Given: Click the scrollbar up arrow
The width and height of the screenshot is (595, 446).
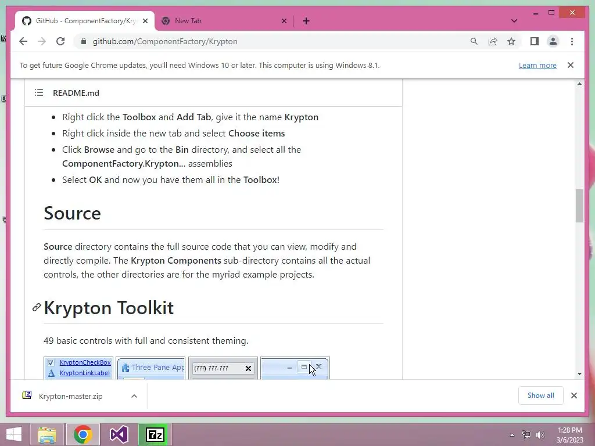Looking at the screenshot, I should 579,84.
